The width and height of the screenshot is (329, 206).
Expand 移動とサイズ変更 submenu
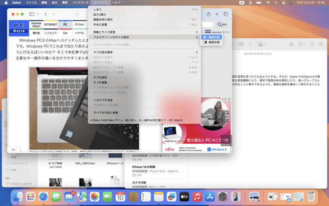click(x=144, y=32)
